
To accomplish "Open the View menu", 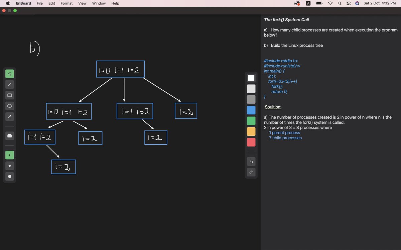I will [x=82, y=3].
